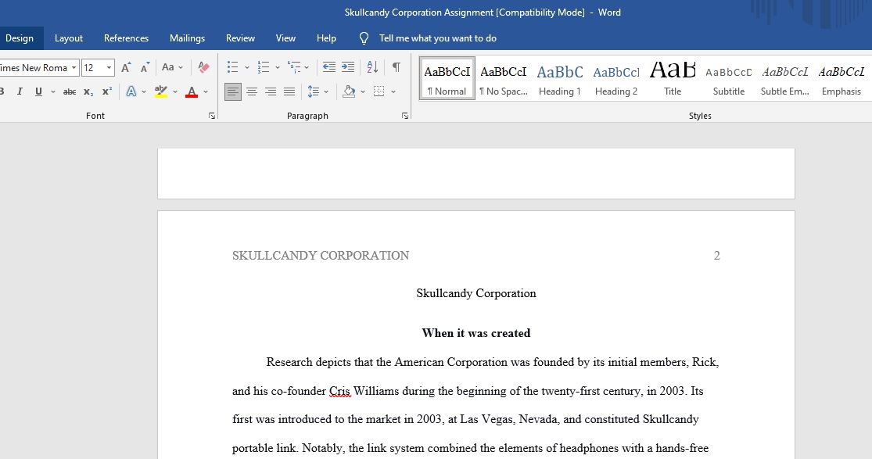This screenshot has width=872, height=459.
Task: Click the Tell me what you want to do box
Action: click(438, 38)
